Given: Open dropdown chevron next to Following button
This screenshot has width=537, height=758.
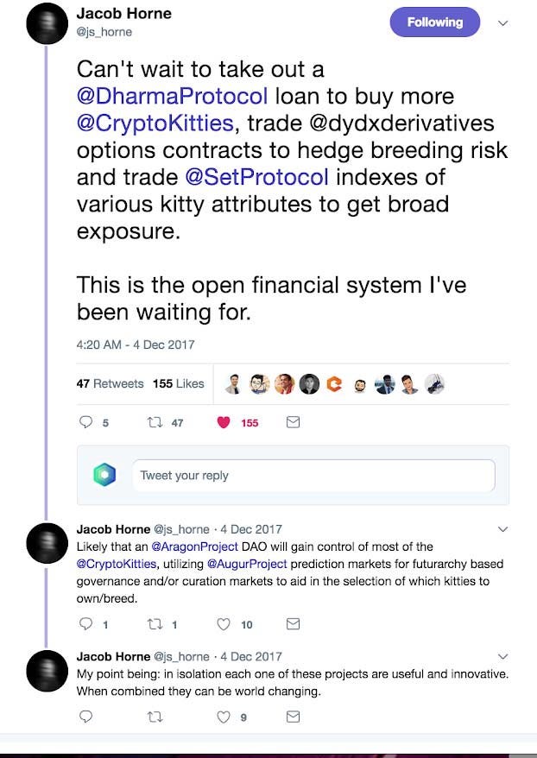Looking at the screenshot, I should [502, 22].
